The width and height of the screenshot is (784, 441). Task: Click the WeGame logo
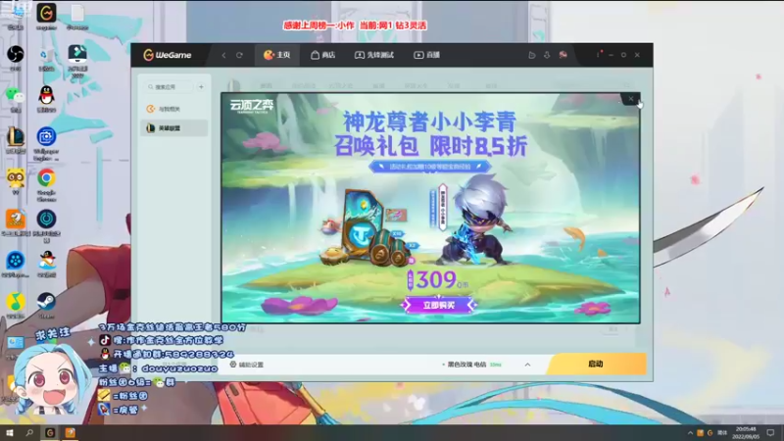click(168, 55)
